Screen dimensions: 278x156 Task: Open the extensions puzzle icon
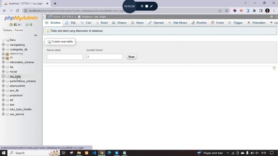254,11
